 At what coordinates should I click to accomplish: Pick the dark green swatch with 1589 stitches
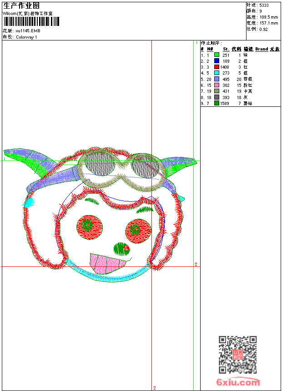point(217,103)
